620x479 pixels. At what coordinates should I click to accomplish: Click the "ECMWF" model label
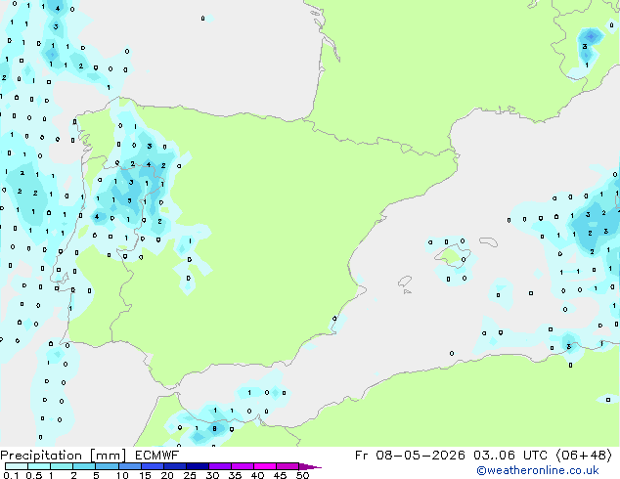pos(157,456)
